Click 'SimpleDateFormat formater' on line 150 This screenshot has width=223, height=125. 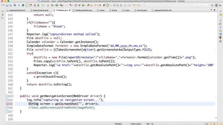(x=48, y=46)
